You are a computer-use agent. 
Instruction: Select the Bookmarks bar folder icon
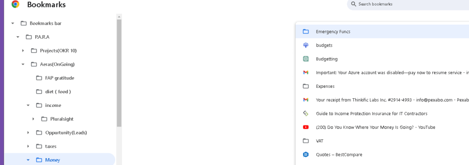click(23, 23)
